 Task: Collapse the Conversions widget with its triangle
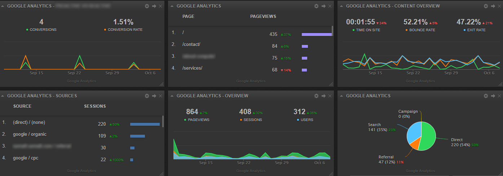3,6
